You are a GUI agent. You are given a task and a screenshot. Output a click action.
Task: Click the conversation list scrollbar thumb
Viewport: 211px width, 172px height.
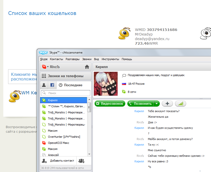89,107
